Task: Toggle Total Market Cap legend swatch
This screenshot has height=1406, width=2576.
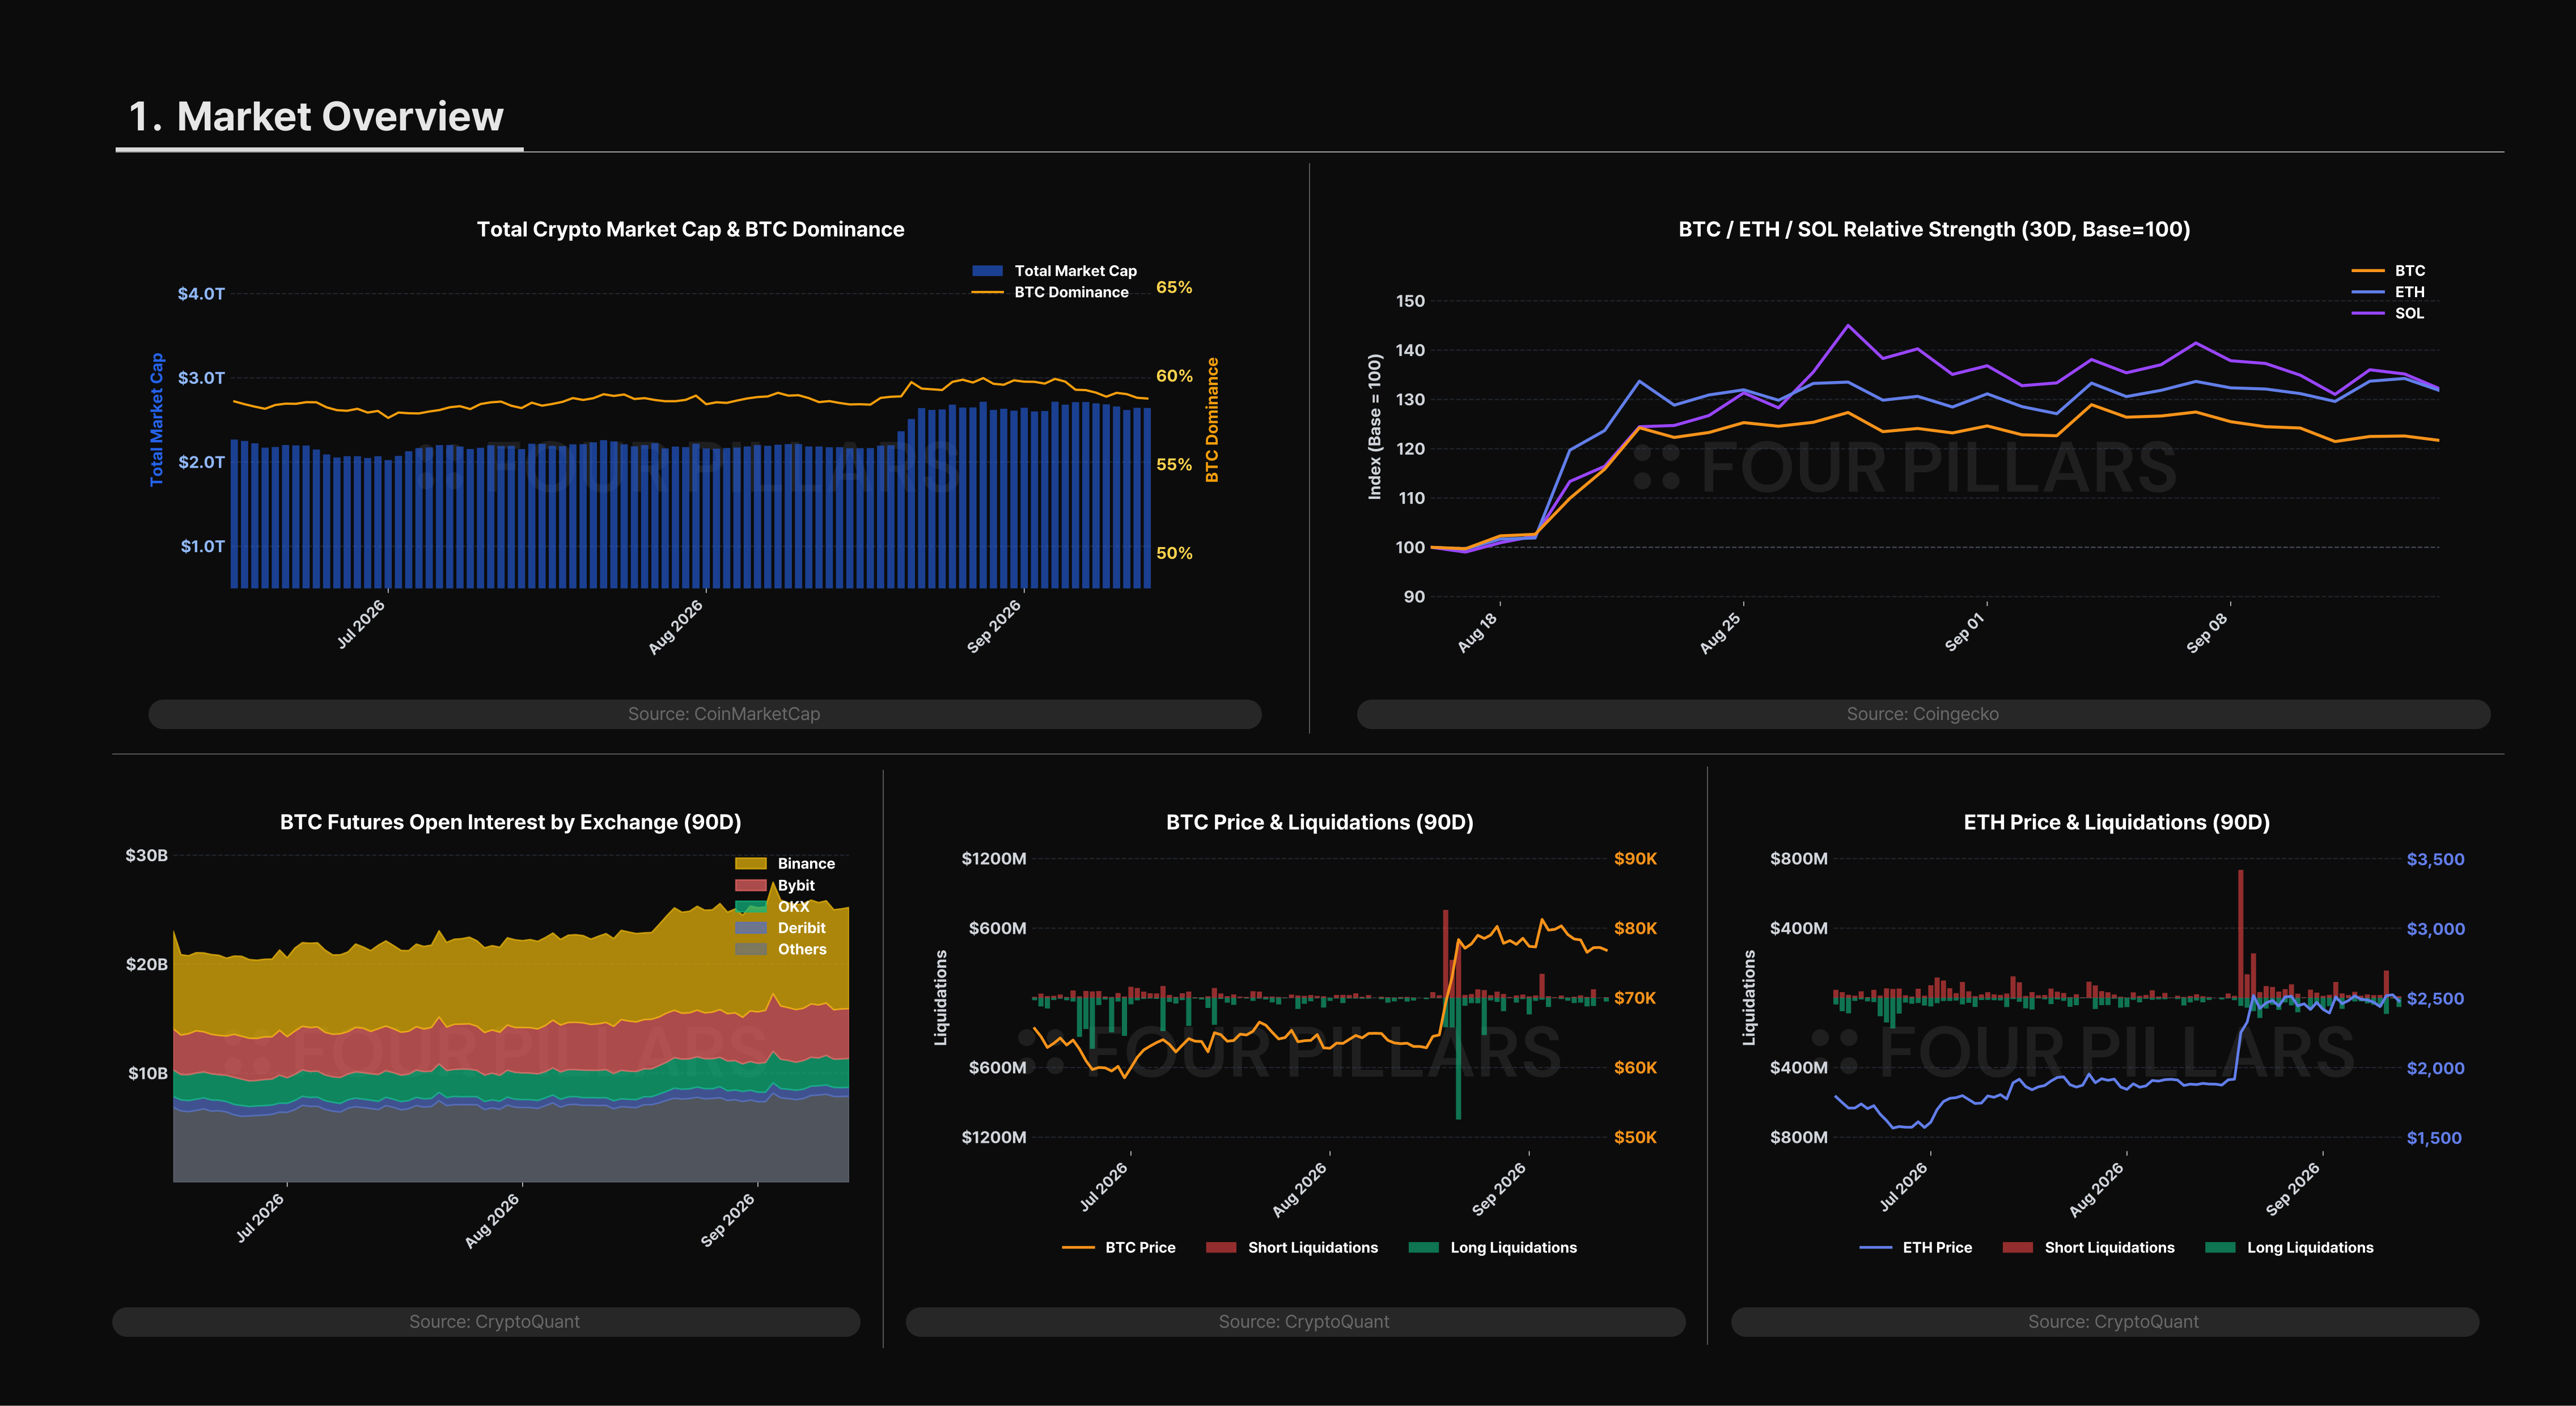Action: 987,271
